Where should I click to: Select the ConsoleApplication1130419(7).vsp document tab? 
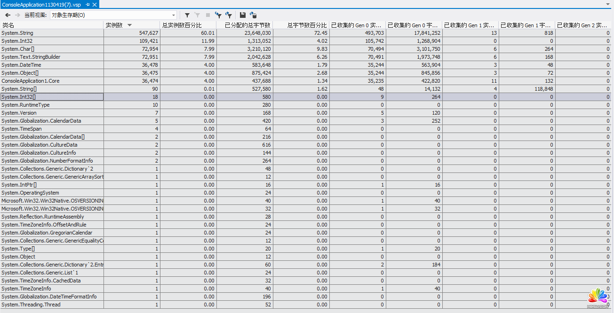41,4
